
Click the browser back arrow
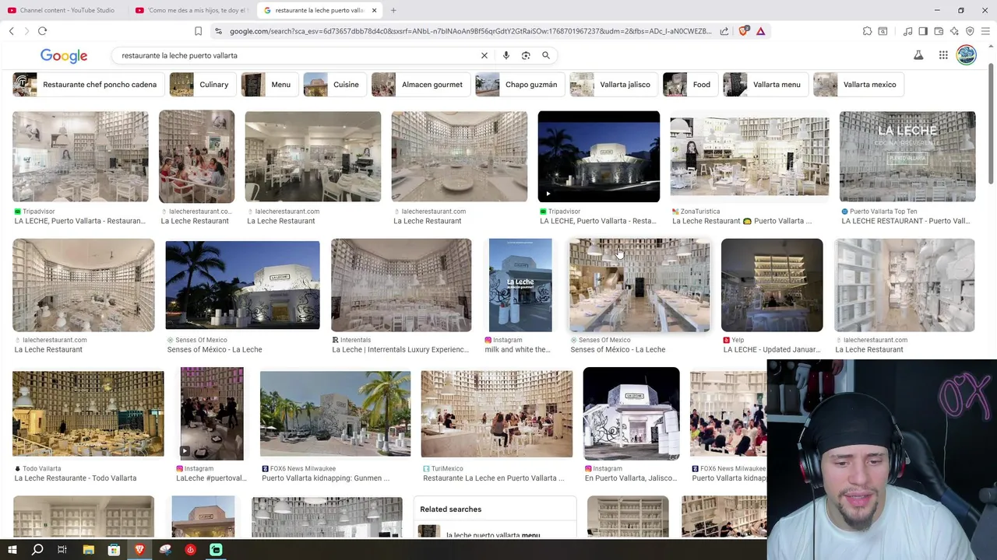12,31
